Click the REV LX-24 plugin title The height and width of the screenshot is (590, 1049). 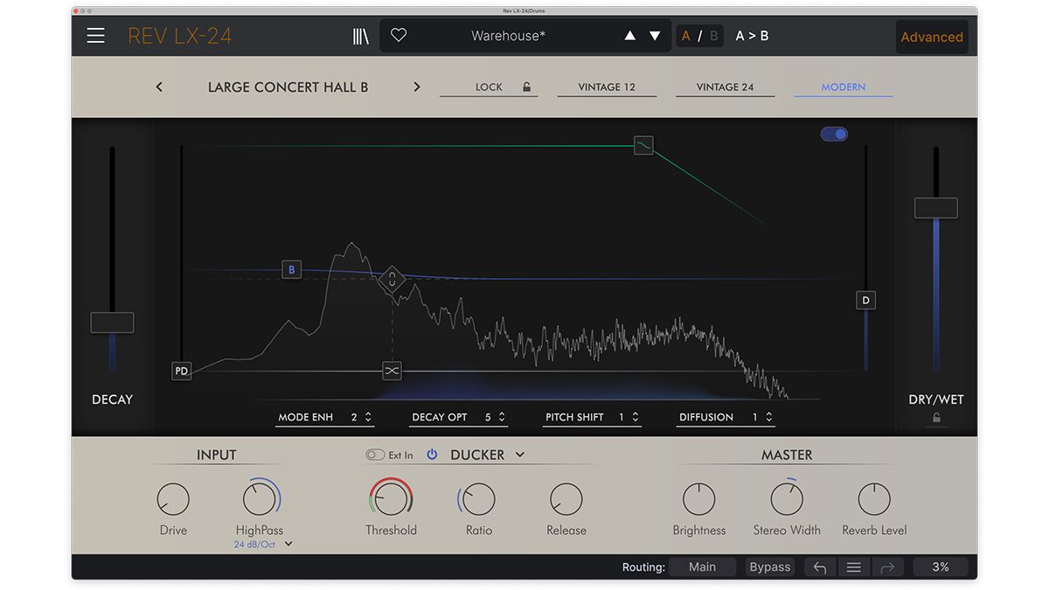pyautogui.click(x=180, y=36)
